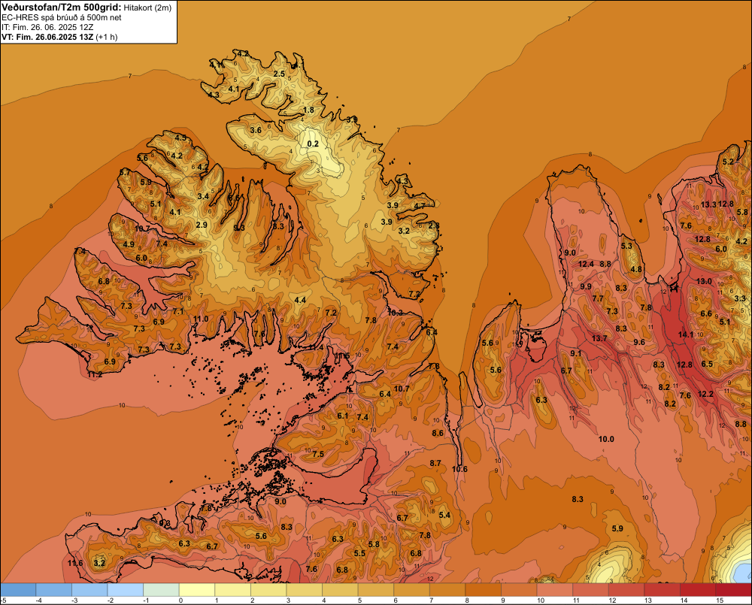Screen dimensions: 752x605
Task: Click the '(+1 h)' forecast offset
Action: click(107, 37)
